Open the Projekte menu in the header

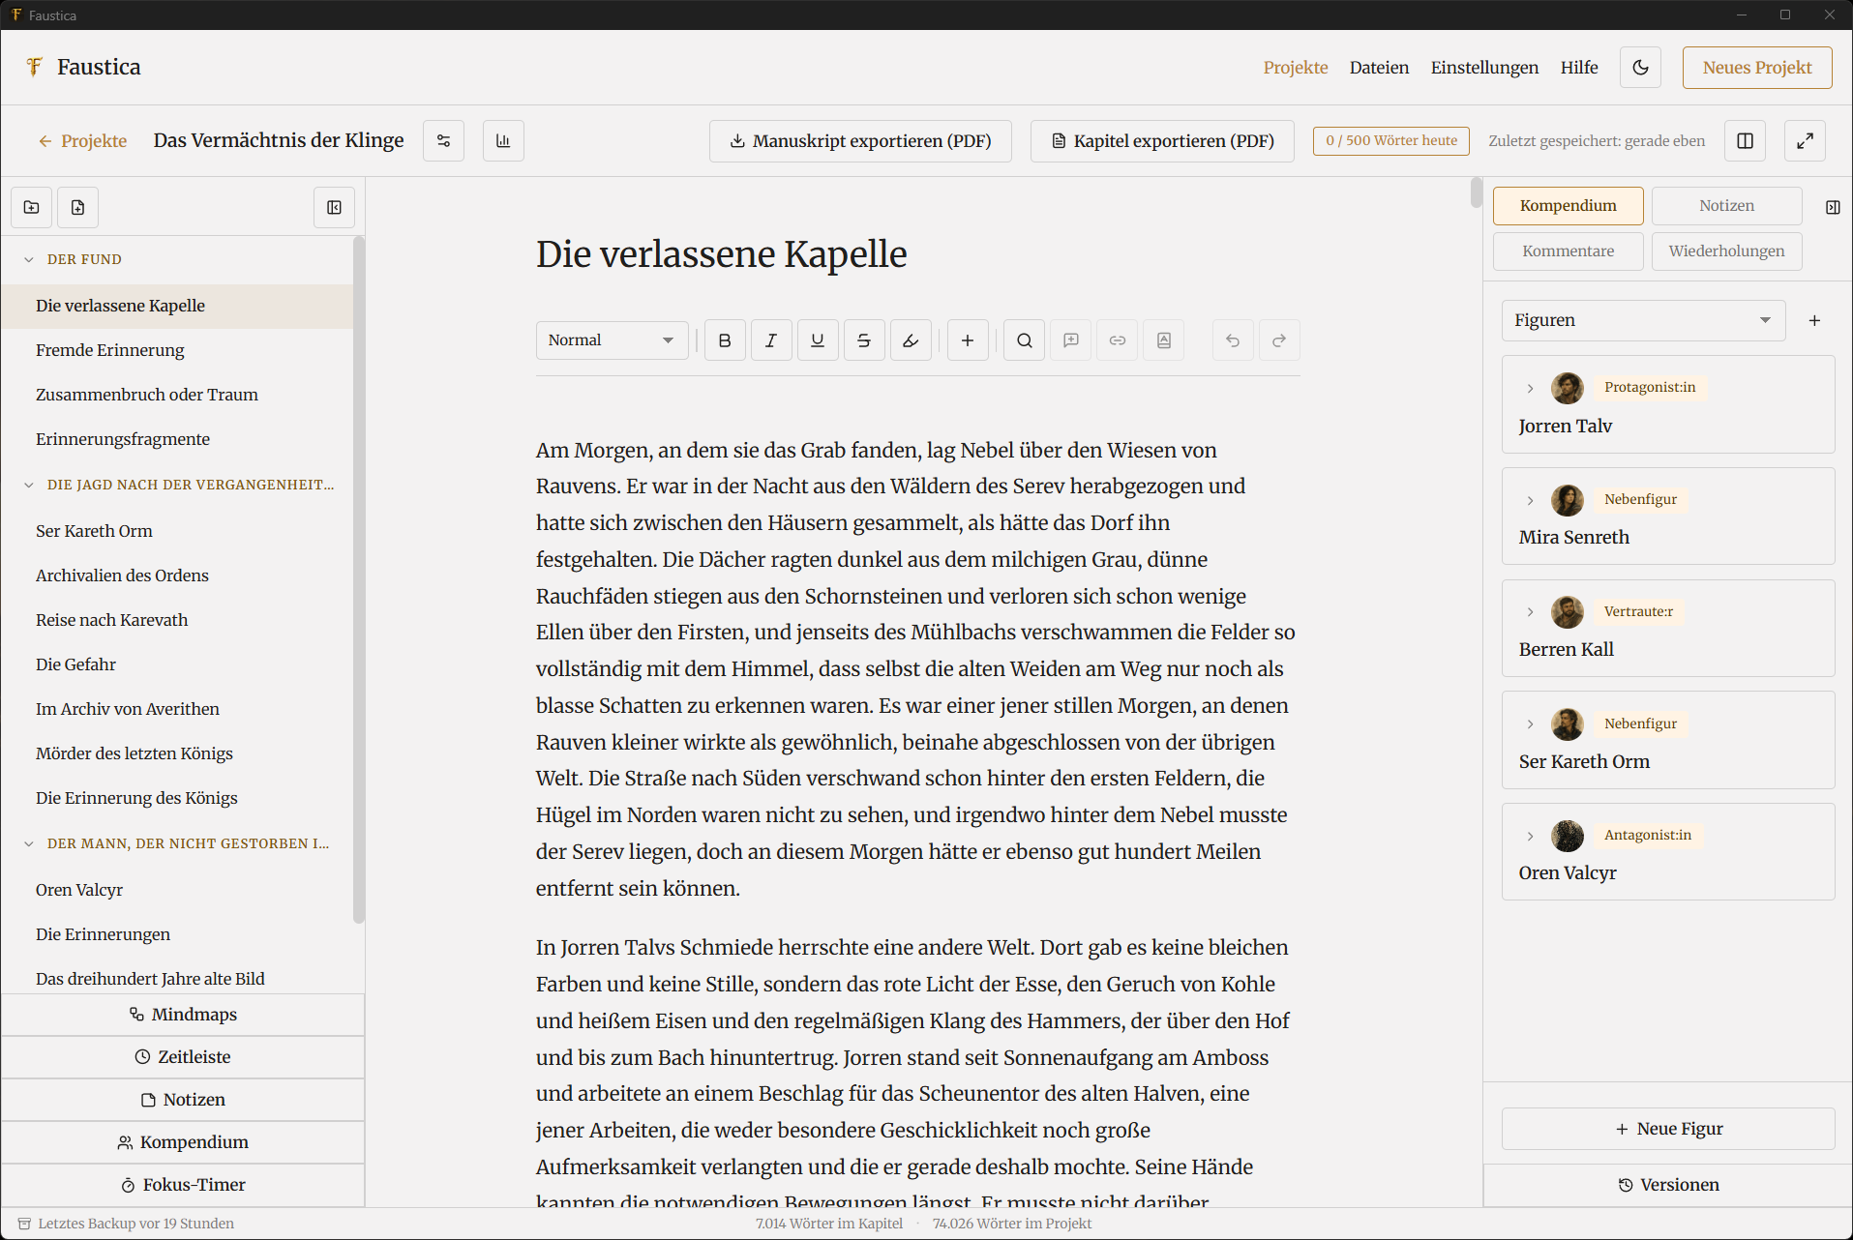tap(1295, 68)
